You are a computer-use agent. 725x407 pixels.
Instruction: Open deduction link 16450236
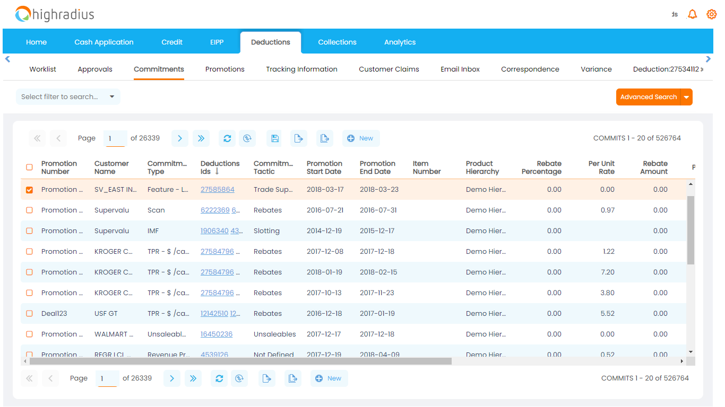pos(216,334)
